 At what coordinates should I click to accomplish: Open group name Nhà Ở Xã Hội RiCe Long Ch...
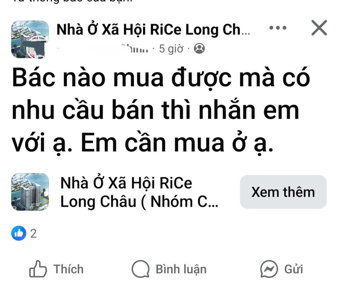pos(154,29)
